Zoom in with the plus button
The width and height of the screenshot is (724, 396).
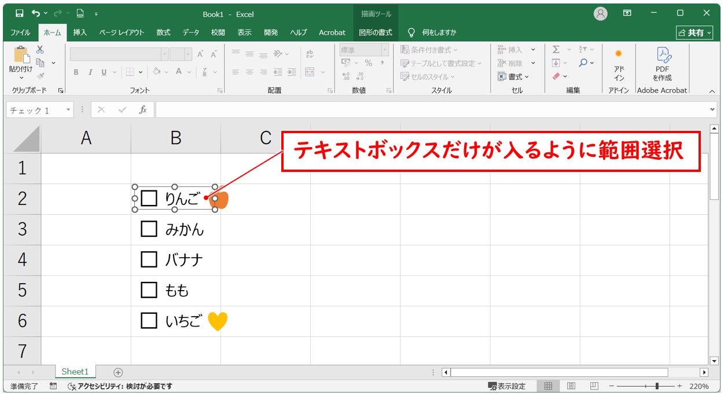[x=679, y=386]
